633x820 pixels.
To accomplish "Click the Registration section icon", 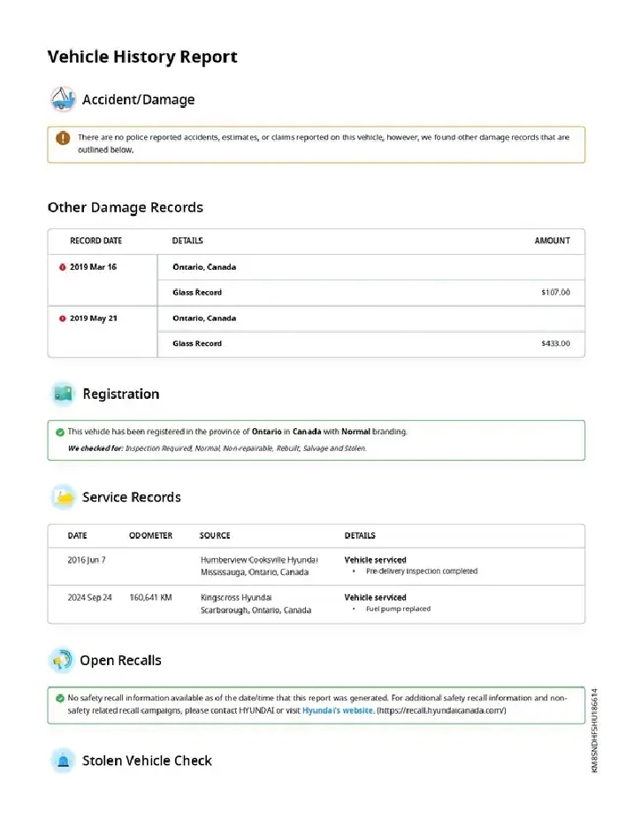I will click(62, 394).
